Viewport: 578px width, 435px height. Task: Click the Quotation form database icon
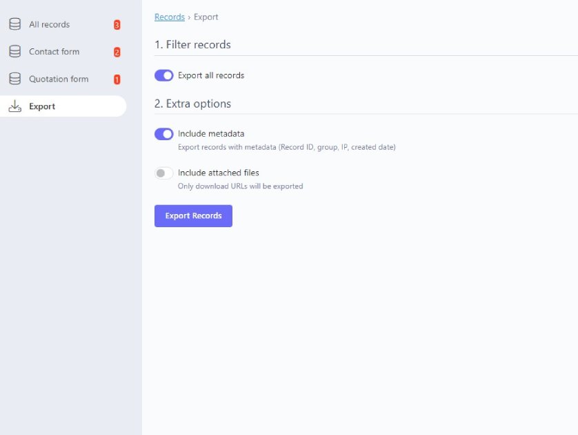[14, 79]
